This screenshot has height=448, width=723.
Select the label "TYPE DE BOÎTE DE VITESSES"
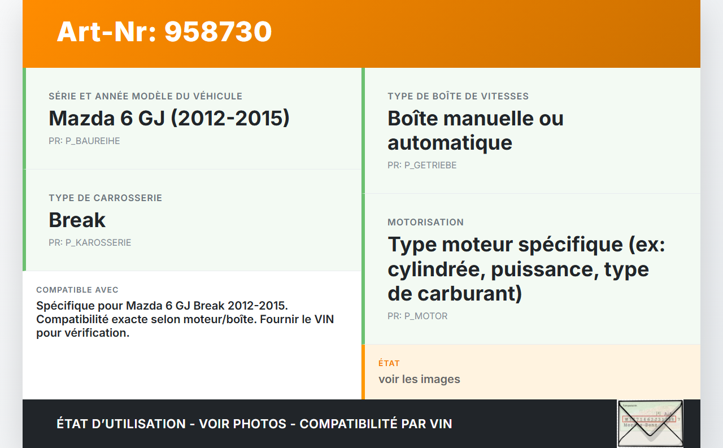click(x=458, y=96)
